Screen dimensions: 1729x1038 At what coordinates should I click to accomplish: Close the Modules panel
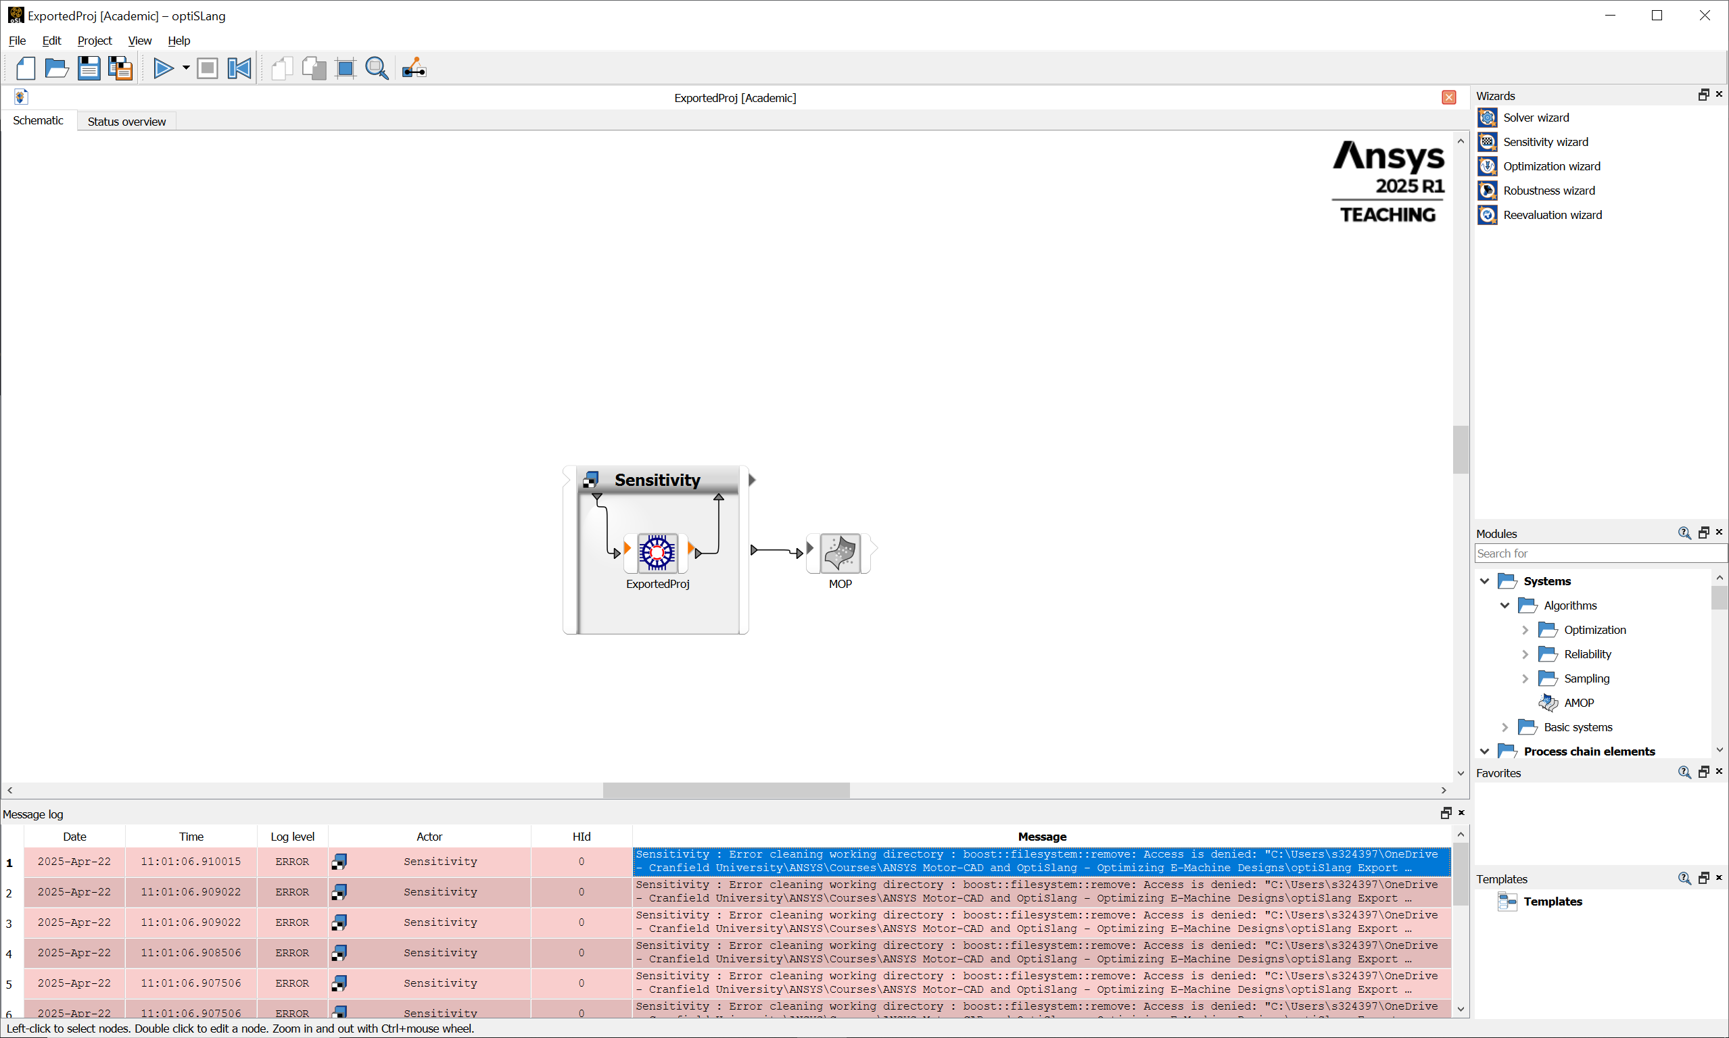[1720, 533]
